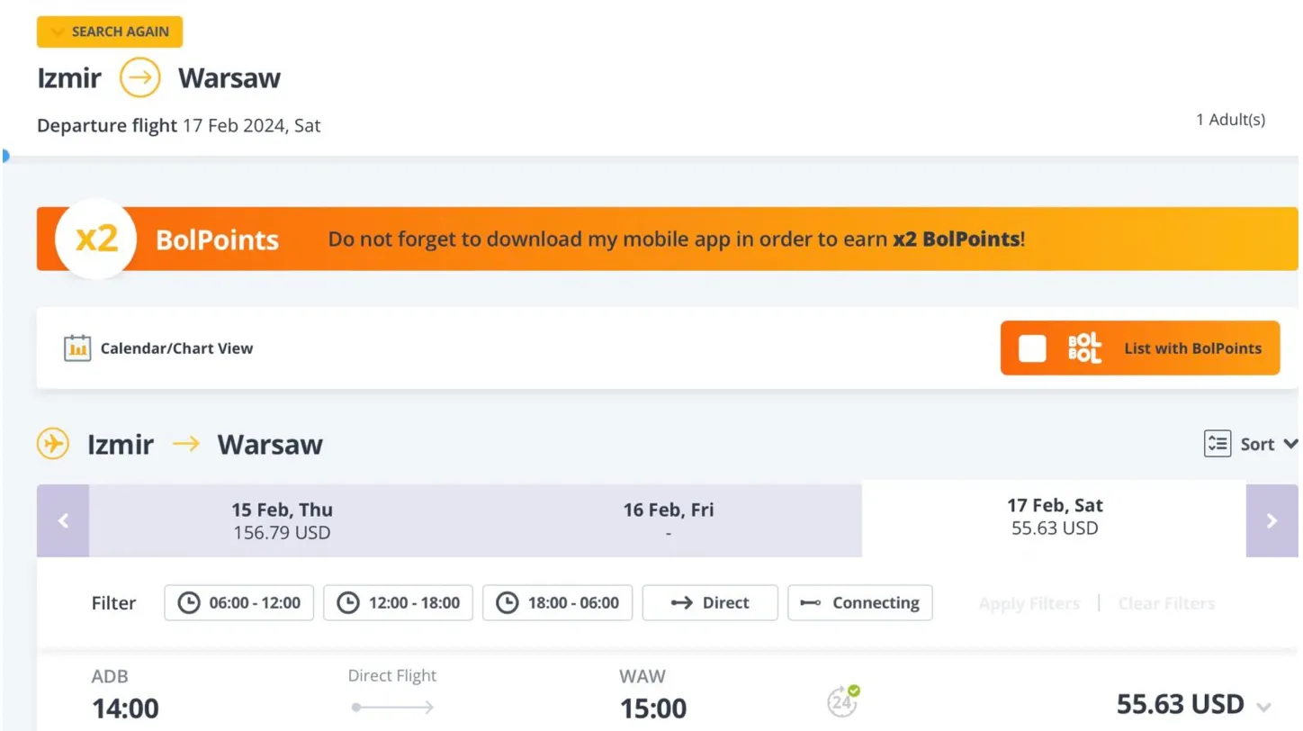Tick the List with BolPoints checkbox

click(1032, 348)
